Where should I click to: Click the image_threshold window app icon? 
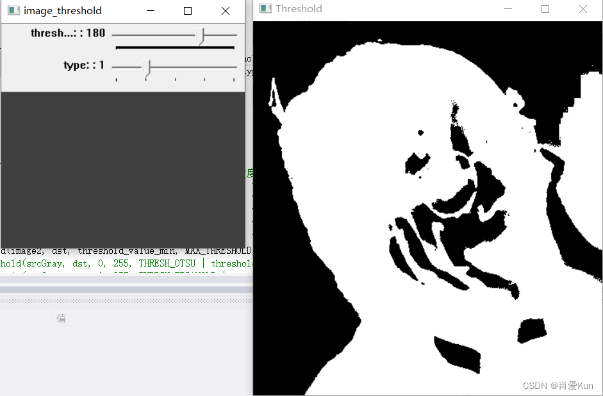pos(13,10)
